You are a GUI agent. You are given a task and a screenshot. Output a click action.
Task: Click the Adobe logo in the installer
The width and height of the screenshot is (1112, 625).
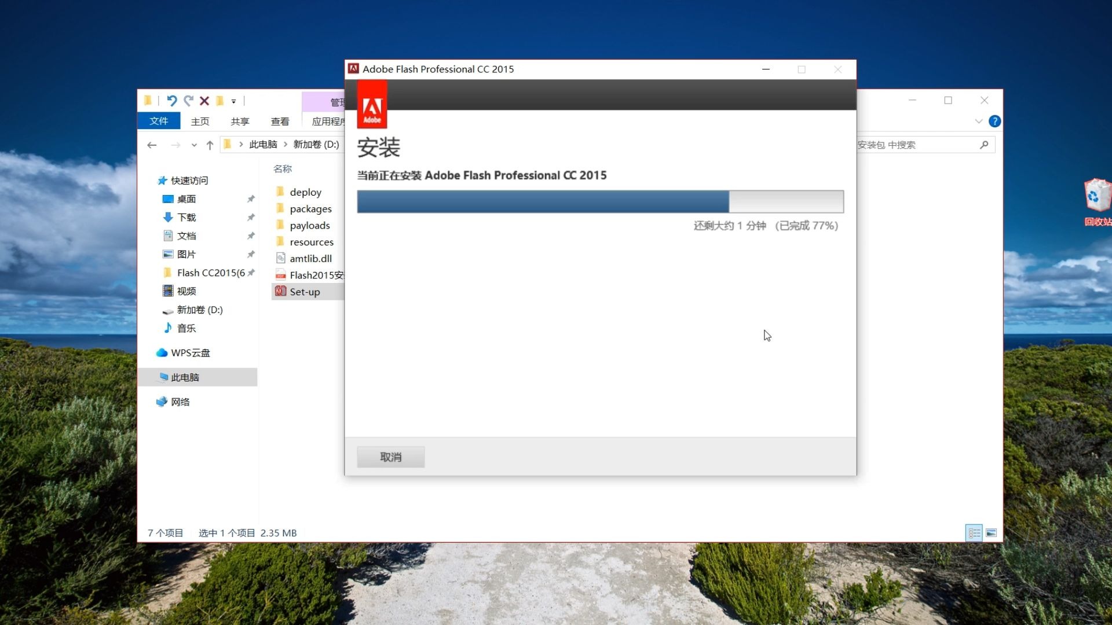coord(372,105)
